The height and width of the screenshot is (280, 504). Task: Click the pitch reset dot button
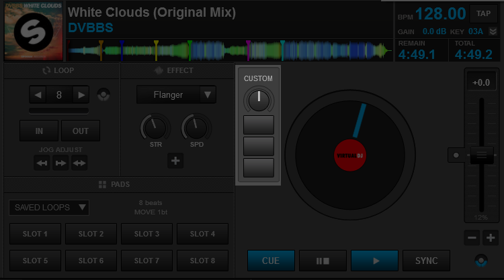click(456, 155)
